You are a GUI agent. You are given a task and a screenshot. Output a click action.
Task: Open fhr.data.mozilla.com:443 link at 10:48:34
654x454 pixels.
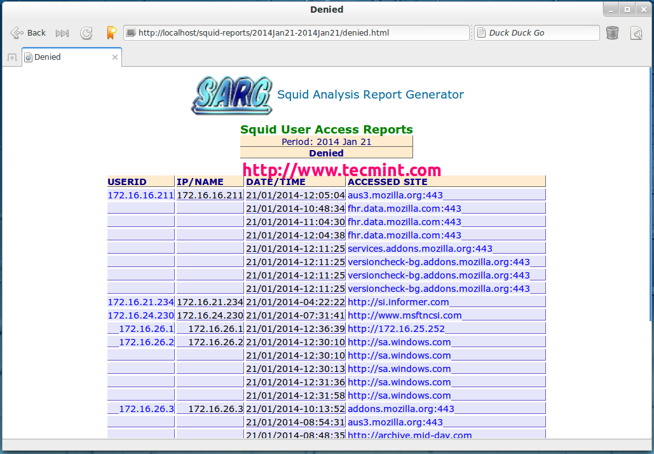[x=405, y=208]
